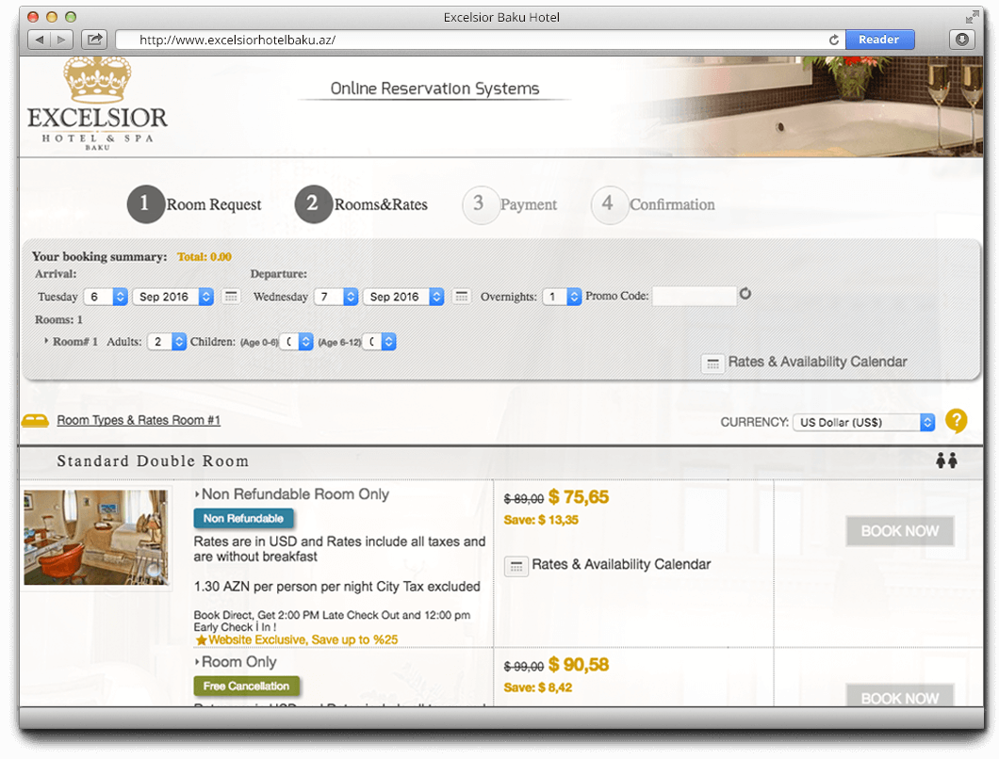Click the double occupancy icon for Standard Double Room
999x759 pixels.
point(947,460)
